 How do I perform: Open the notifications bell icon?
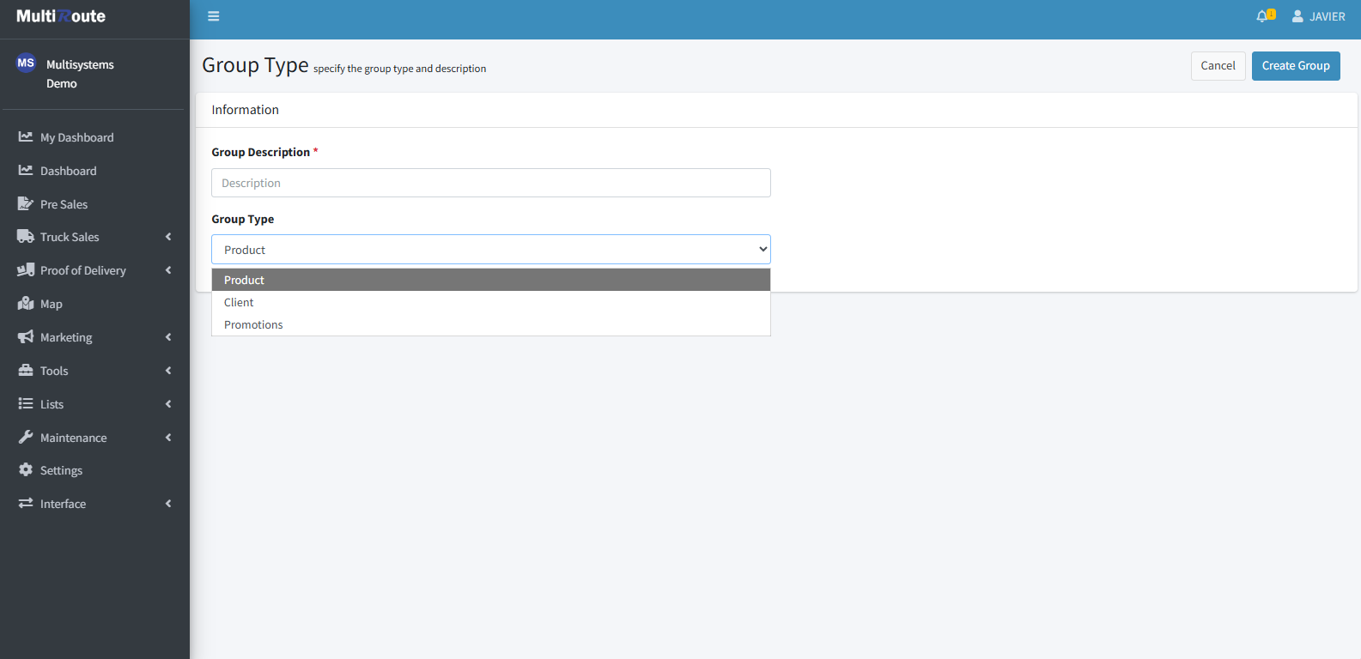(1262, 16)
